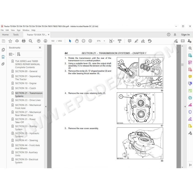Open bookmark SECTION 41 - Steering

click(26, 140)
